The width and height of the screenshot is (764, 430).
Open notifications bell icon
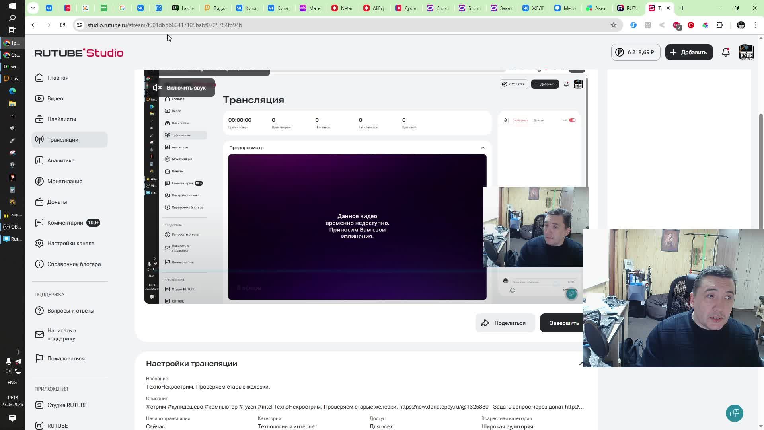[x=725, y=52]
